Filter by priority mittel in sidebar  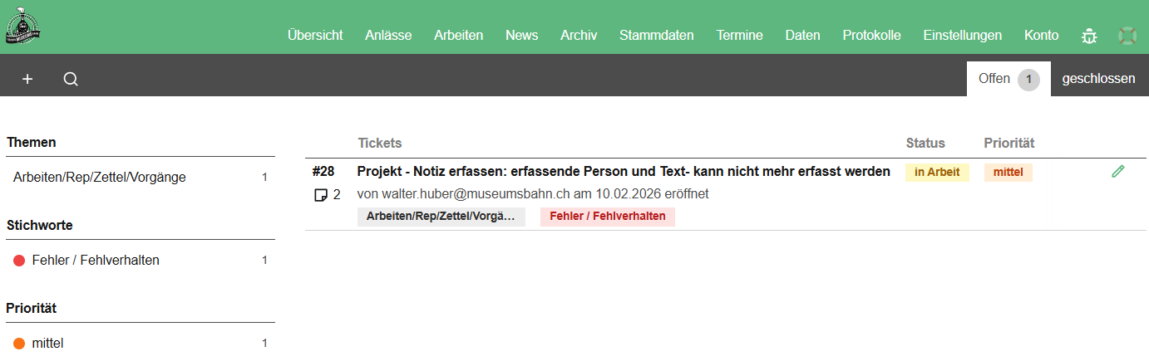tap(47, 343)
